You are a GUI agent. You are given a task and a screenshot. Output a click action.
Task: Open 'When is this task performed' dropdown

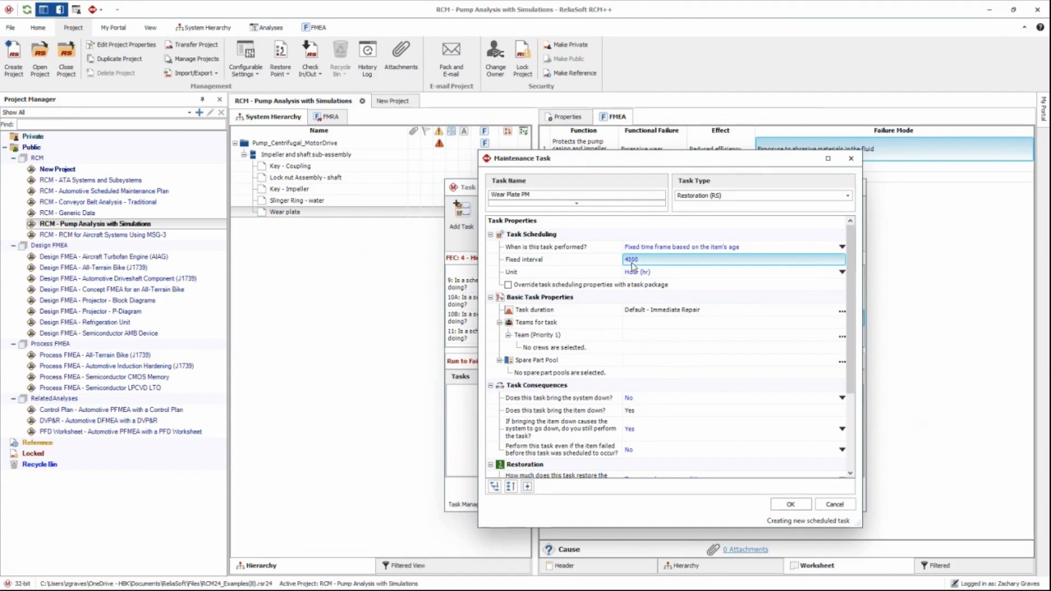[x=842, y=247]
